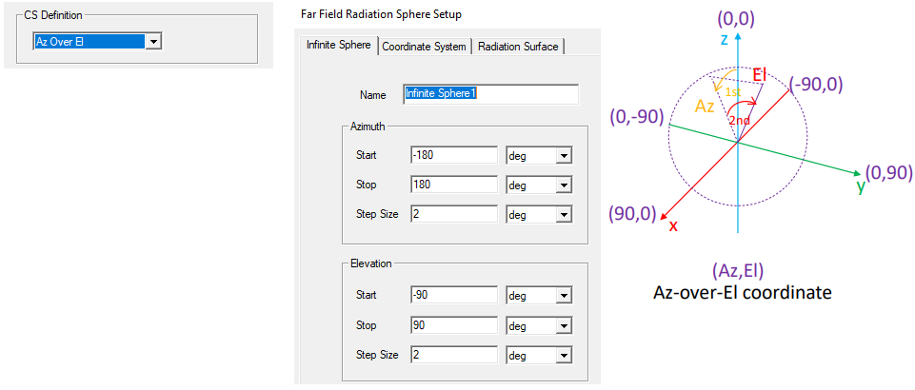The height and width of the screenshot is (390, 915).
Task: Click the Azimuth Start value field
Action: pyautogui.click(x=454, y=155)
